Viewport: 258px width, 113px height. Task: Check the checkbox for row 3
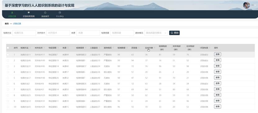(8, 66)
